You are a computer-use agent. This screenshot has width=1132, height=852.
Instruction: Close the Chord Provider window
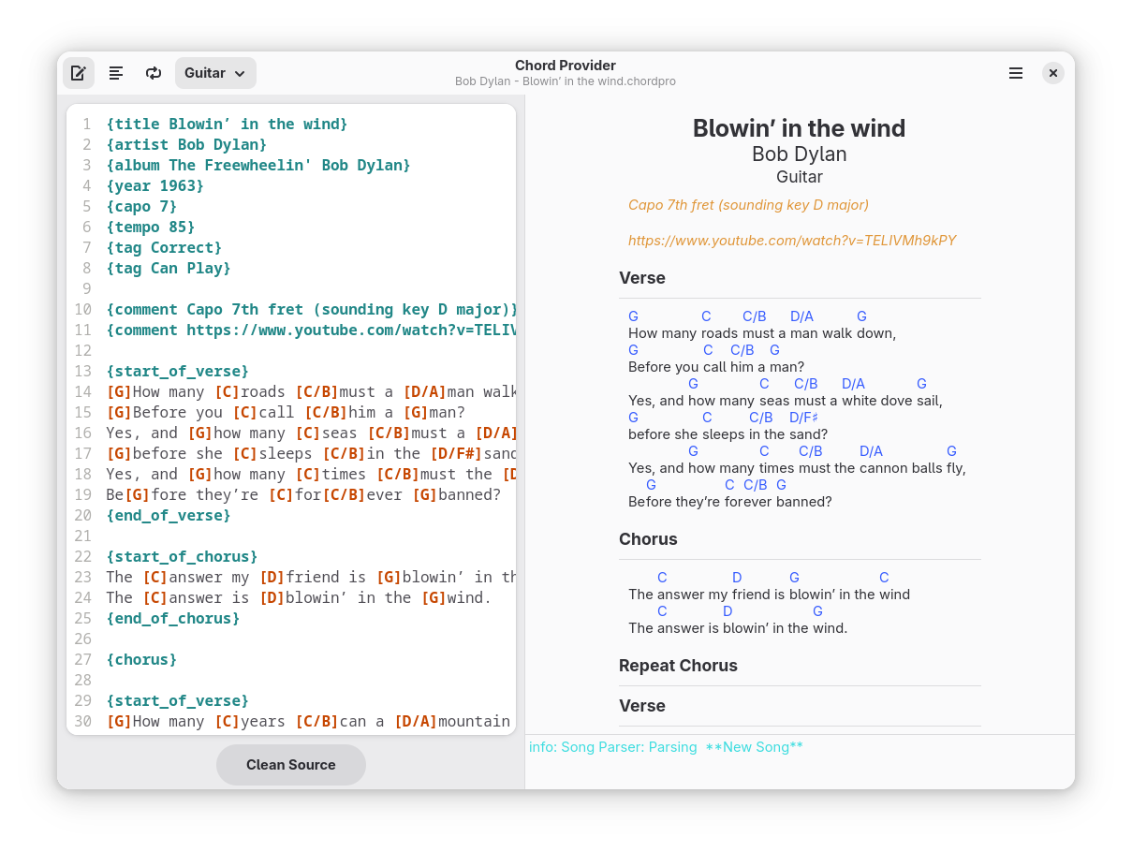point(1053,73)
